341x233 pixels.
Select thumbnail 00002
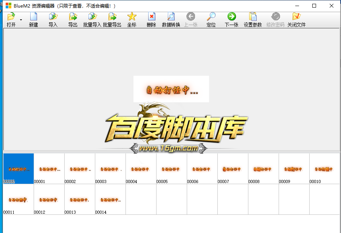(80, 169)
